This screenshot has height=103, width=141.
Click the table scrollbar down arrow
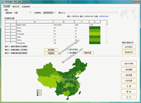pyautogui.click(x=107, y=43)
